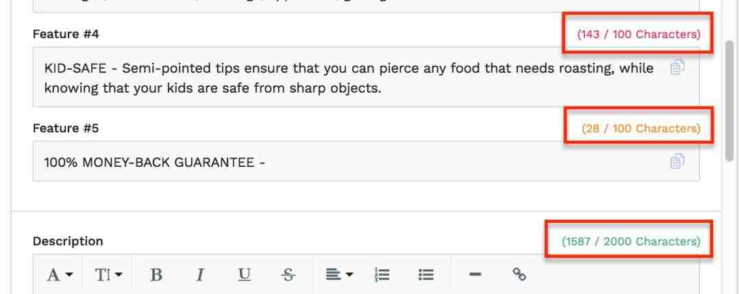Screen dimensions: 740x294
Task: Click the Description character counter
Action: pyautogui.click(x=631, y=241)
